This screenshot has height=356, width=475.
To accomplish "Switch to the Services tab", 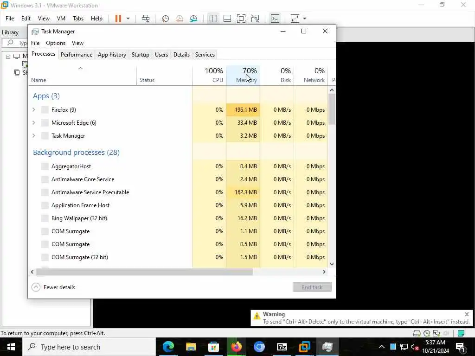I will (x=205, y=55).
